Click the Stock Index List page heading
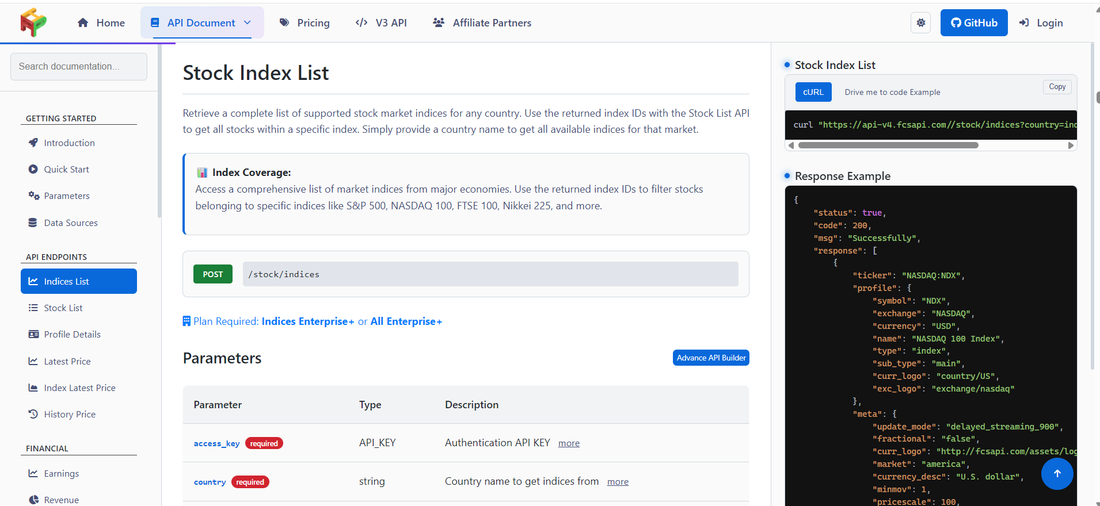 click(x=256, y=73)
